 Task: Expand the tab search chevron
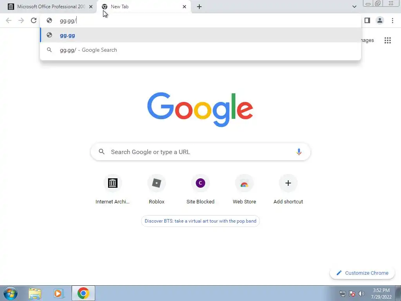pyautogui.click(x=354, y=7)
